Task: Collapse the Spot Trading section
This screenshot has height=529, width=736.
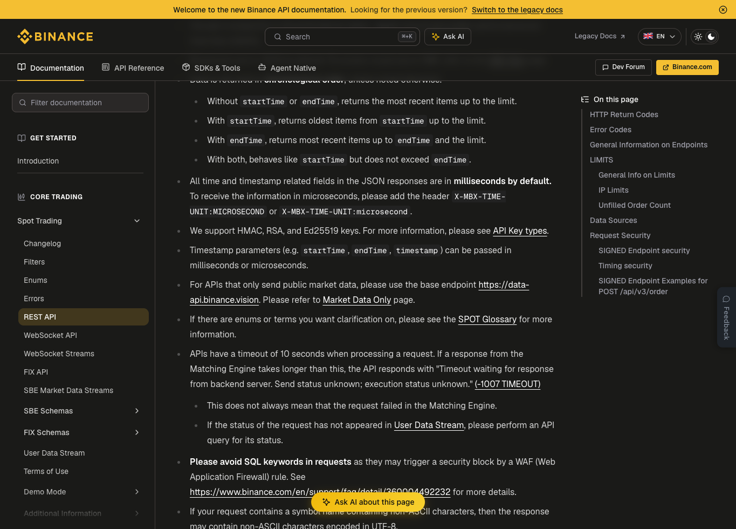Action: [137, 221]
